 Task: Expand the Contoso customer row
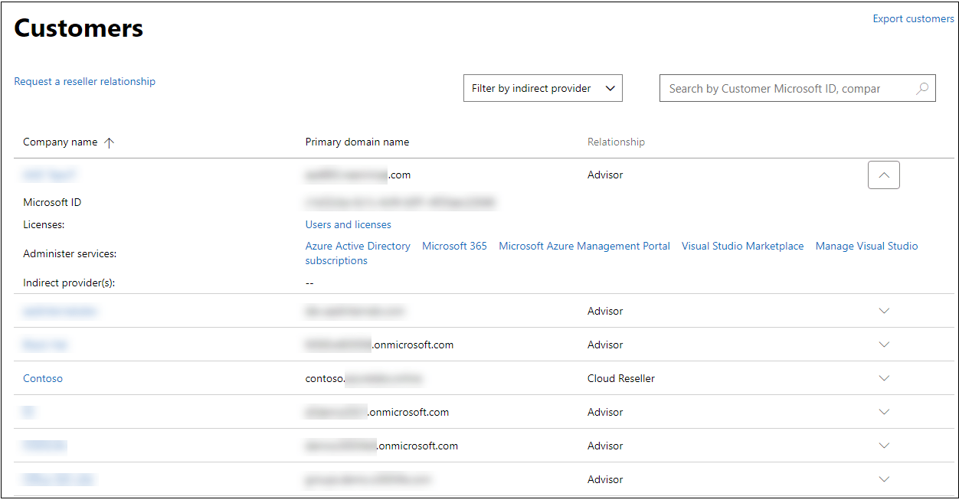[884, 378]
